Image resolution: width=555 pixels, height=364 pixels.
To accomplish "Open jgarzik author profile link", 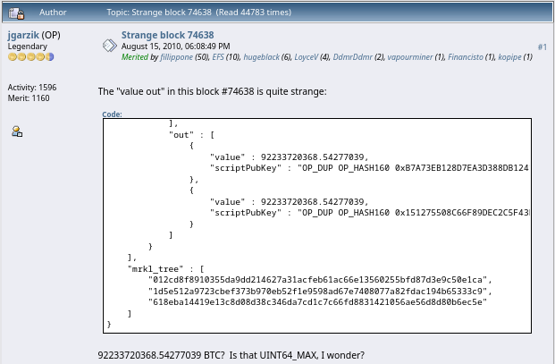I will tap(23, 35).
